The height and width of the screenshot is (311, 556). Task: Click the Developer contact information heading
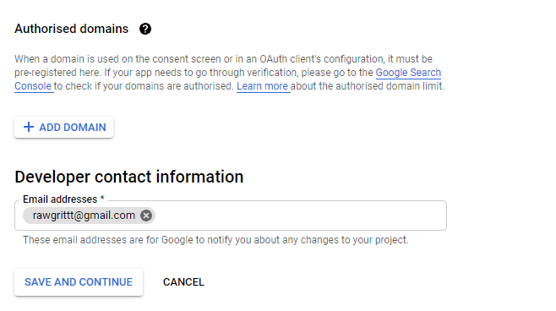tap(129, 177)
